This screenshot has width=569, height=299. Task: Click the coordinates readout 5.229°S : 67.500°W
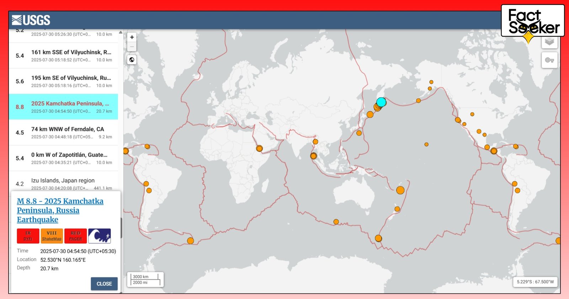535,282
